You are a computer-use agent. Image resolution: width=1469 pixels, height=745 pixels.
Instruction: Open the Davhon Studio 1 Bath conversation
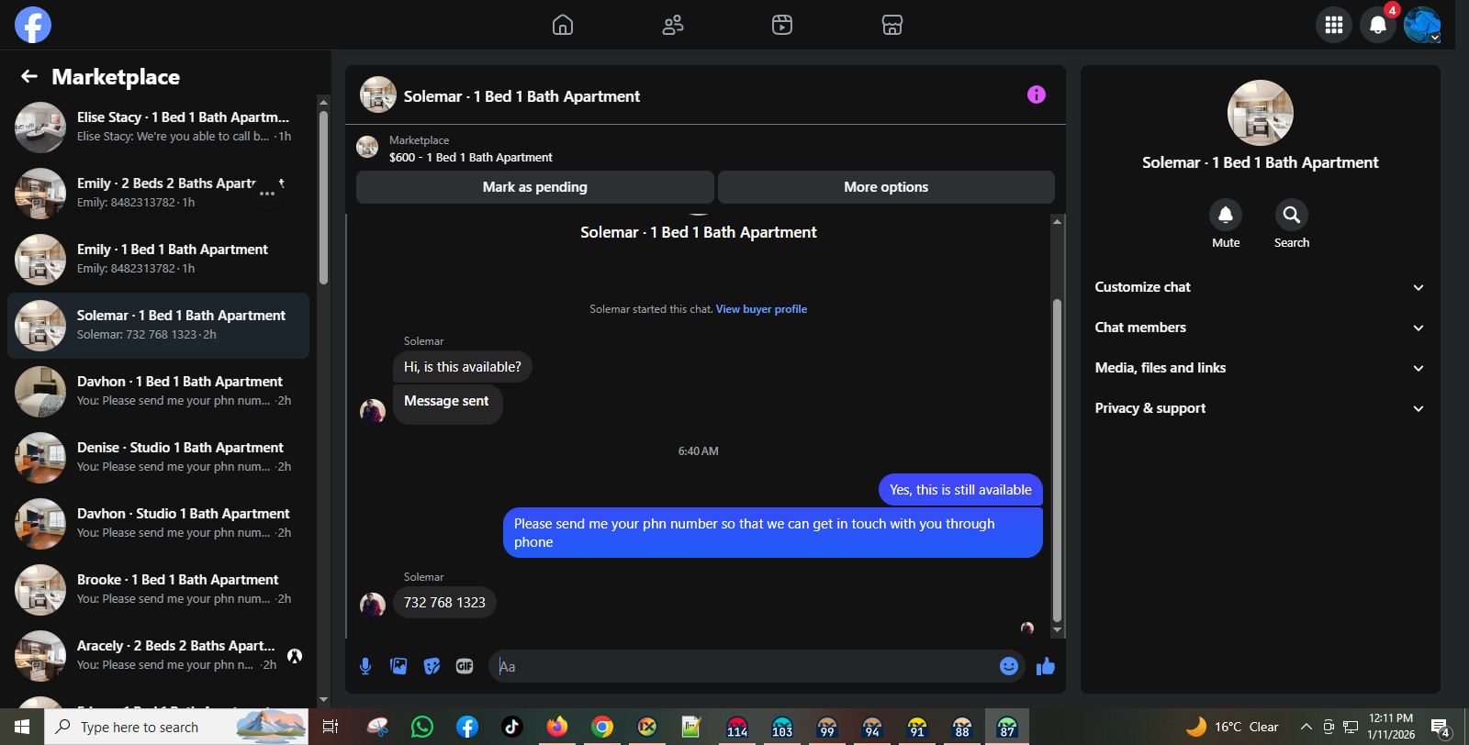tap(158, 524)
